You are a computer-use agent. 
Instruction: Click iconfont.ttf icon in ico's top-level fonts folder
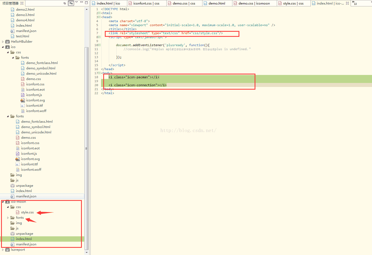18,164
